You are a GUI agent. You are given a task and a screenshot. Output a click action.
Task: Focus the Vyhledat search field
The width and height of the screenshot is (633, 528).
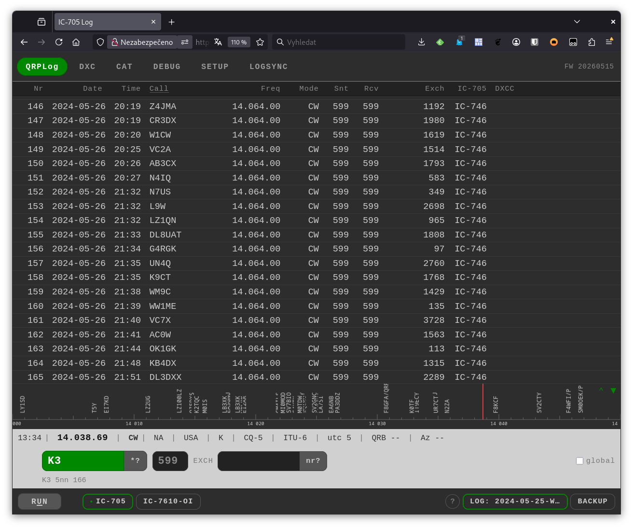coord(339,42)
